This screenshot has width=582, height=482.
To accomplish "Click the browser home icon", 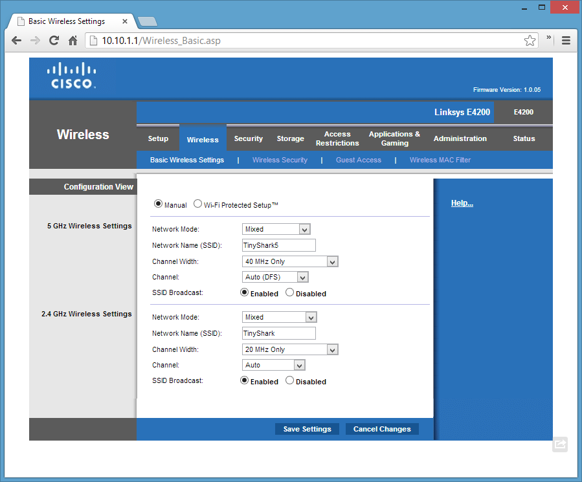I will click(73, 40).
